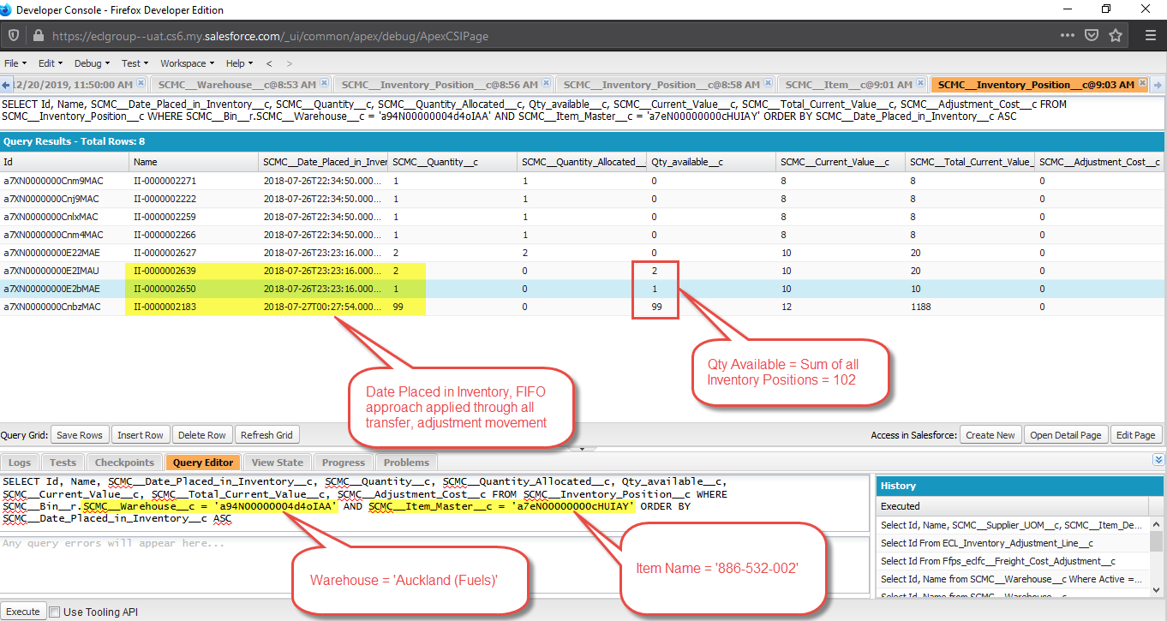Toggle the Use Tooling API checkbox
Screen dimensions: 1167x621
[x=55, y=612]
